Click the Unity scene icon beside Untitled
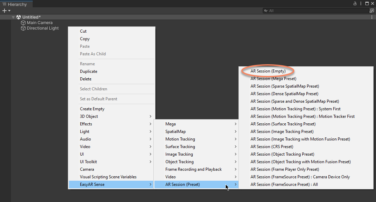This screenshot has width=376, height=202. point(19,17)
